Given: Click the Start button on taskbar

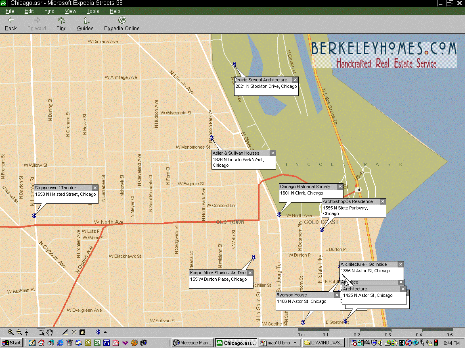Looking at the screenshot, I should (12, 343).
